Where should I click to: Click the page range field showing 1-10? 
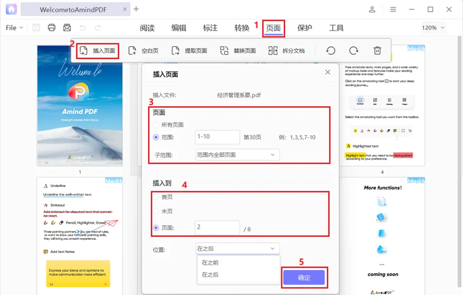(217, 137)
